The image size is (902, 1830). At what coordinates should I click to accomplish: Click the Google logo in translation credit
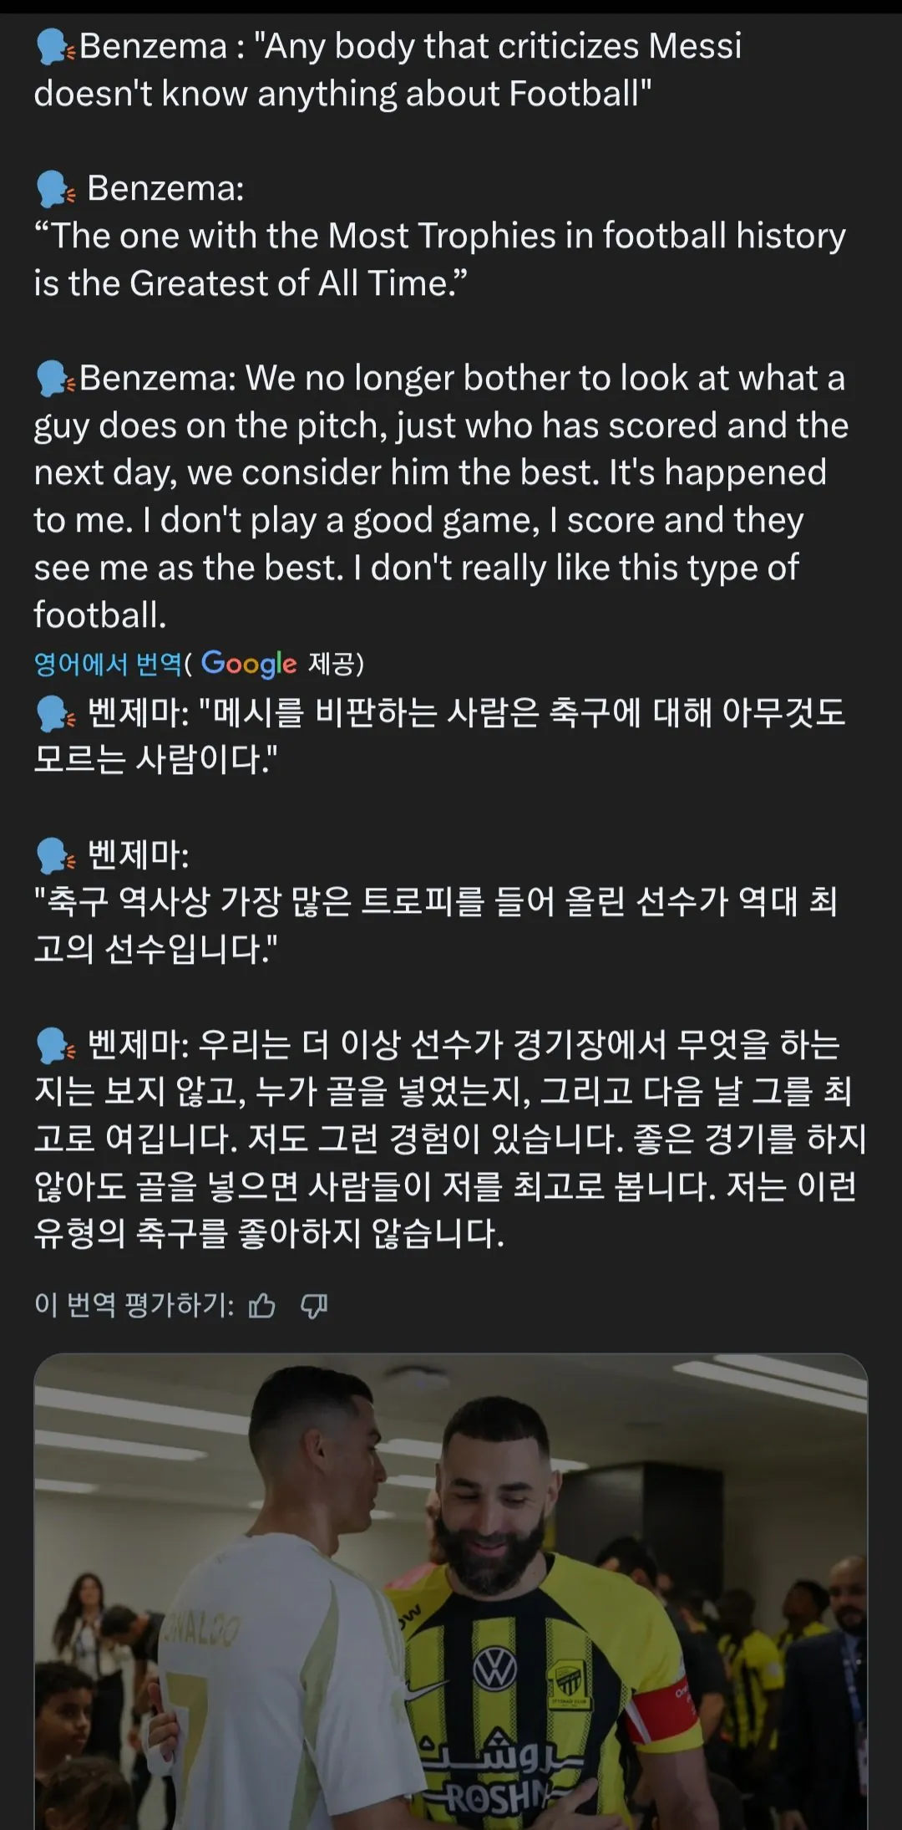coord(249,664)
